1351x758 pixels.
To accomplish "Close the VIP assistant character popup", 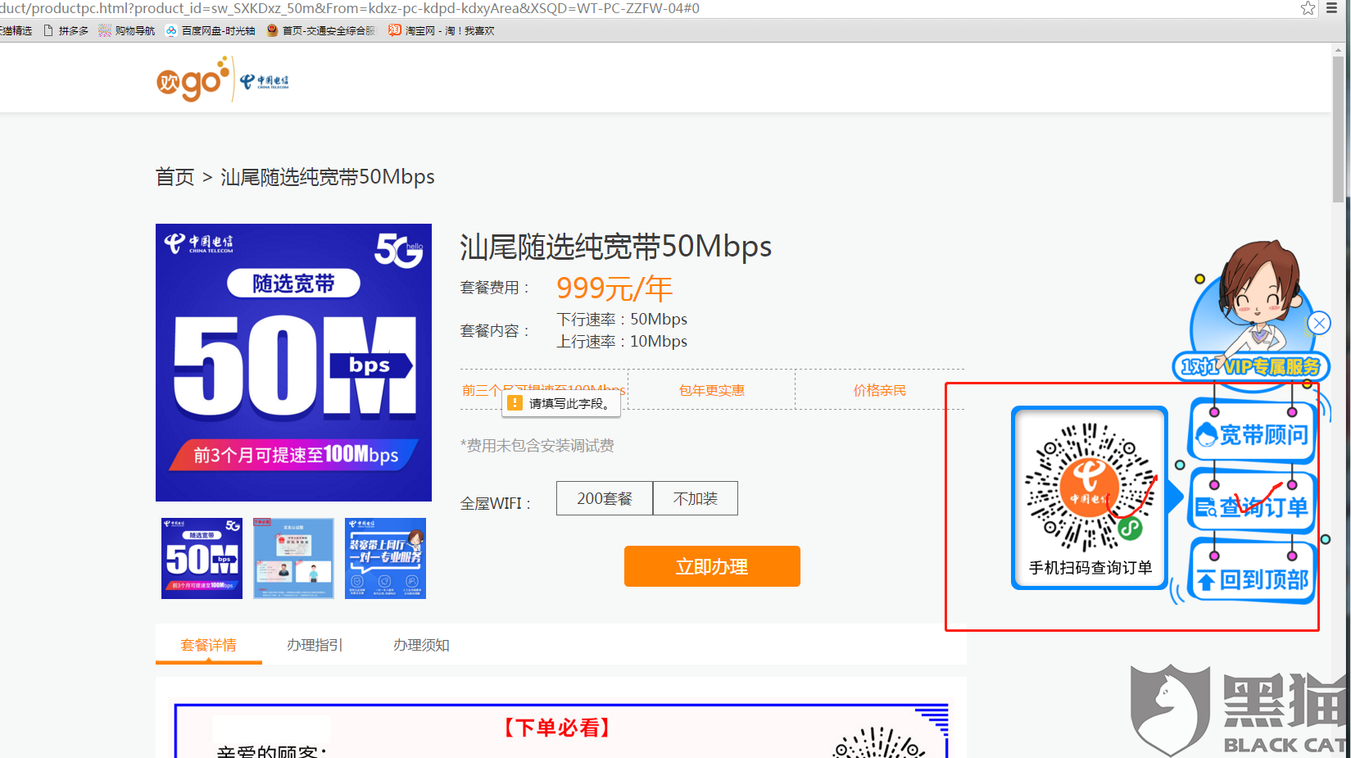I will point(1318,323).
